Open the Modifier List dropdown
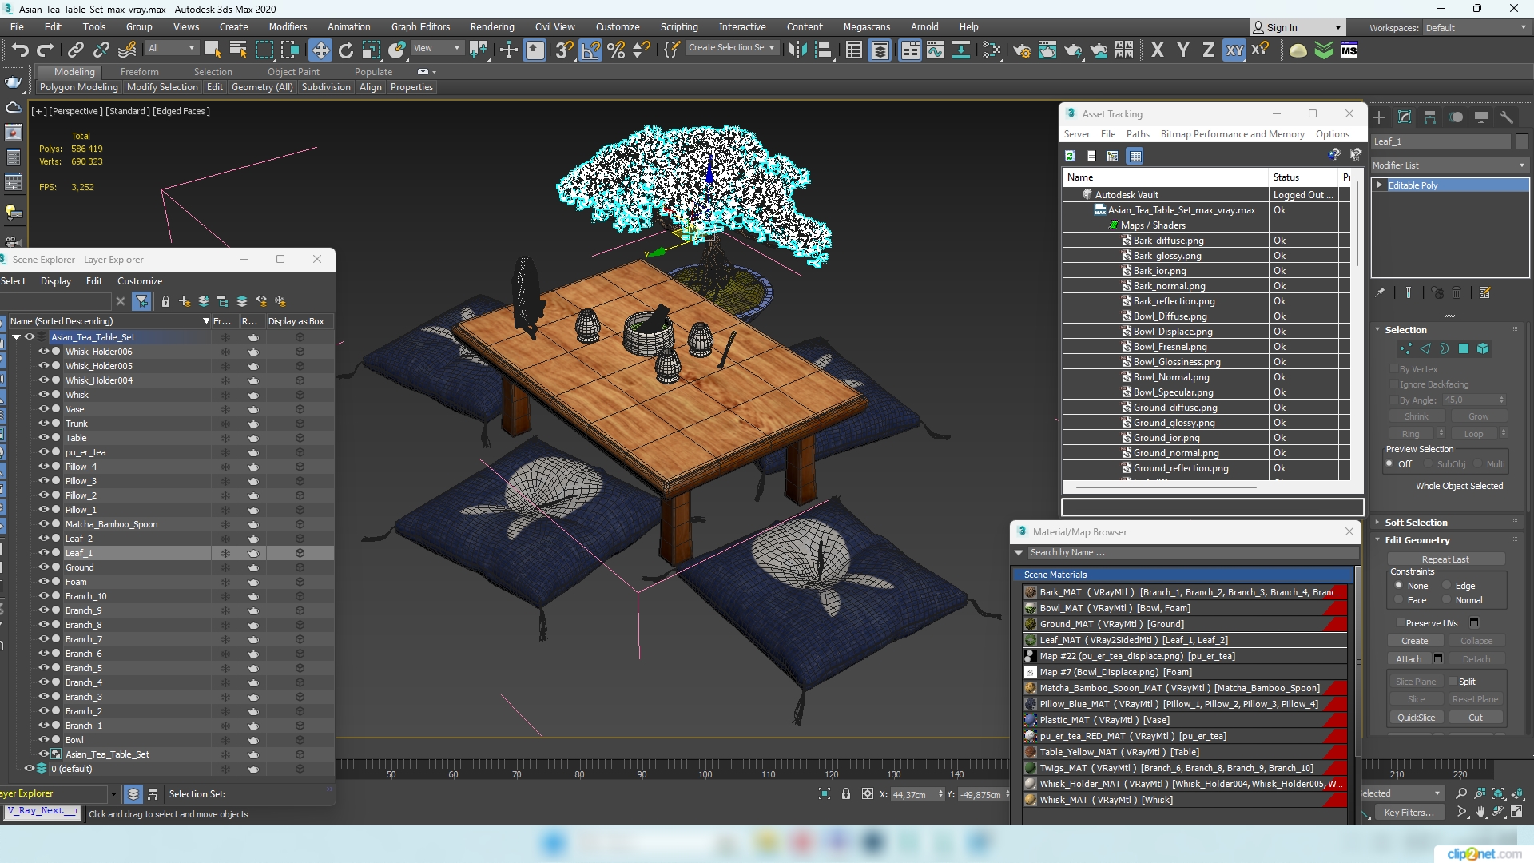The height and width of the screenshot is (863, 1534). pyautogui.click(x=1449, y=165)
